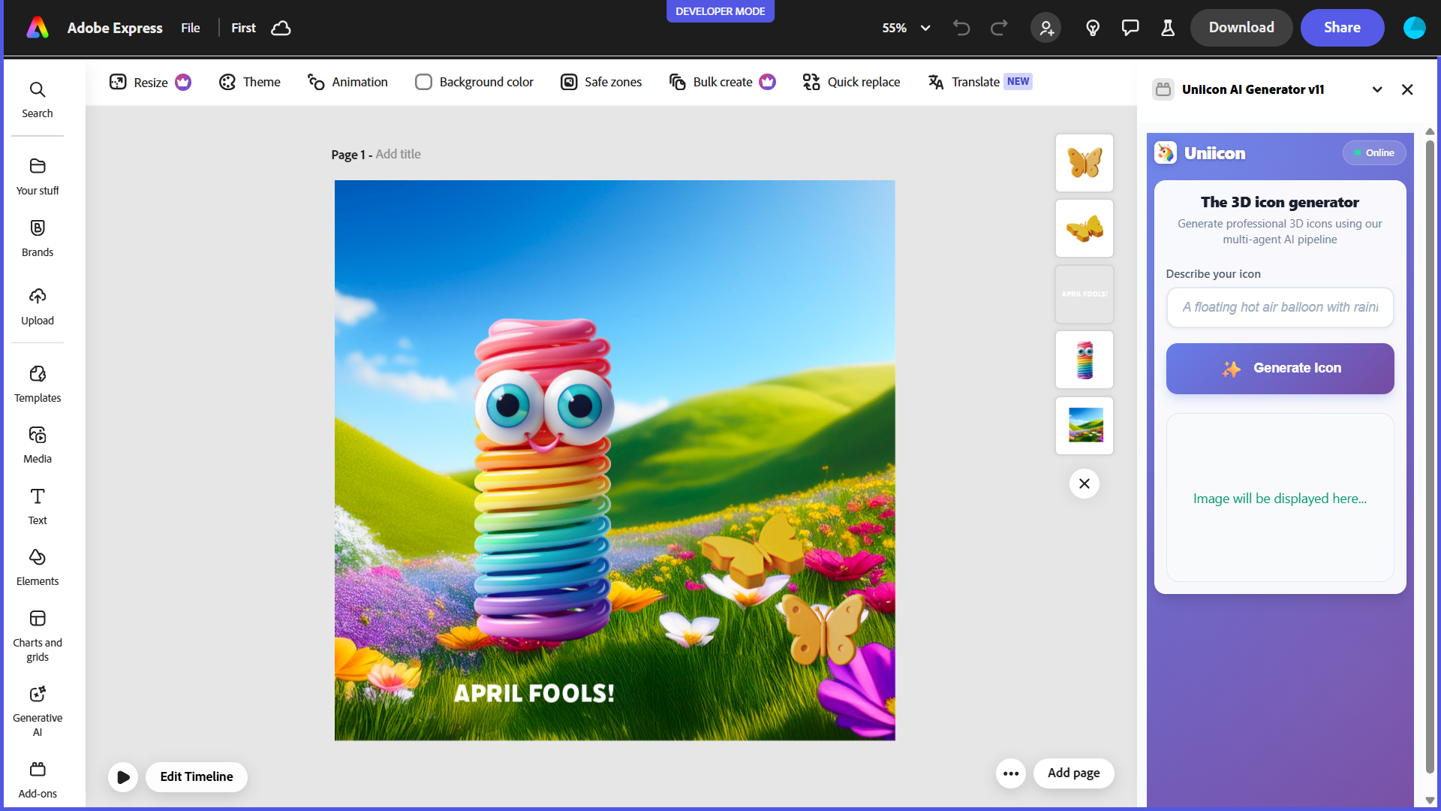The width and height of the screenshot is (1441, 811).
Task: Toggle Safe zones on the canvas
Action: pos(601,82)
